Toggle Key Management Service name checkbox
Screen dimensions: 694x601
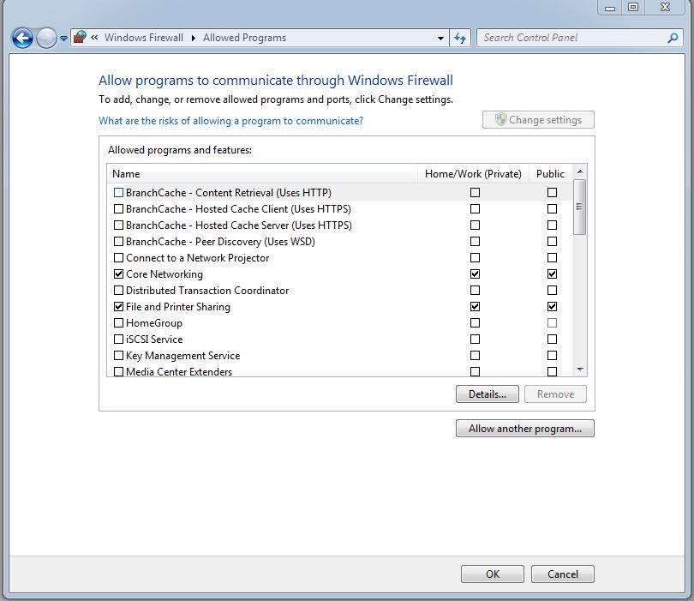118,356
